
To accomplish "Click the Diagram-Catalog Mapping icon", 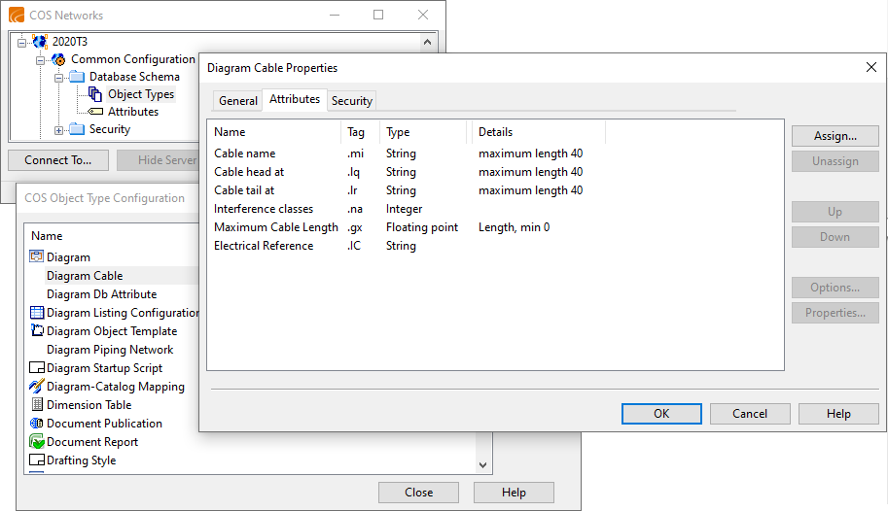I will click(x=38, y=387).
